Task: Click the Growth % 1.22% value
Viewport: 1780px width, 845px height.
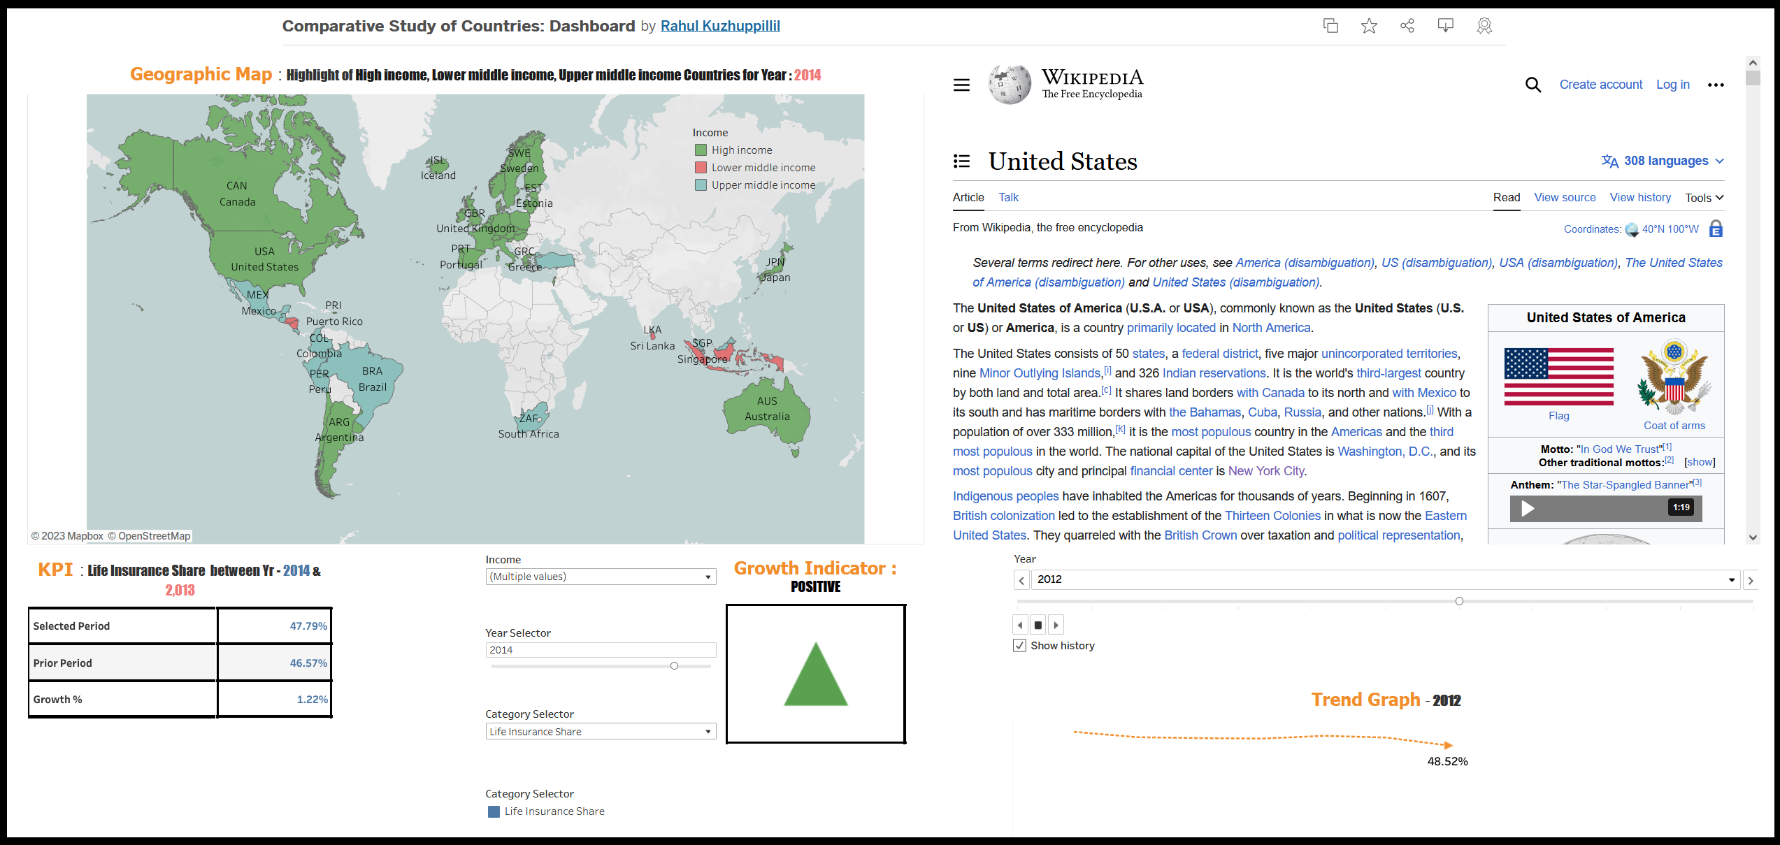Action: pyautogui.click(x=312, y=700)
